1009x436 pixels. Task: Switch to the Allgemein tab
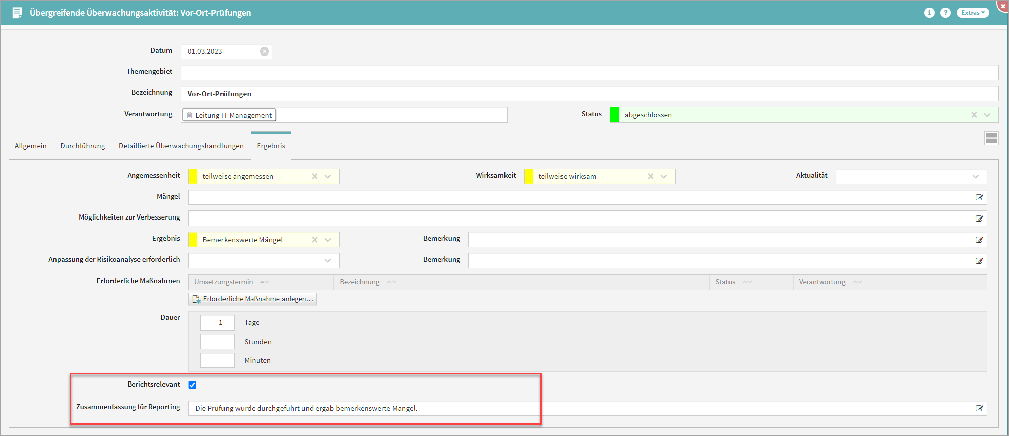click(x=30, y=146)
